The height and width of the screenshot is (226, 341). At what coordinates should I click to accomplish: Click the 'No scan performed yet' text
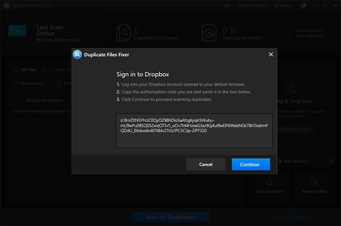pos(59,40)
